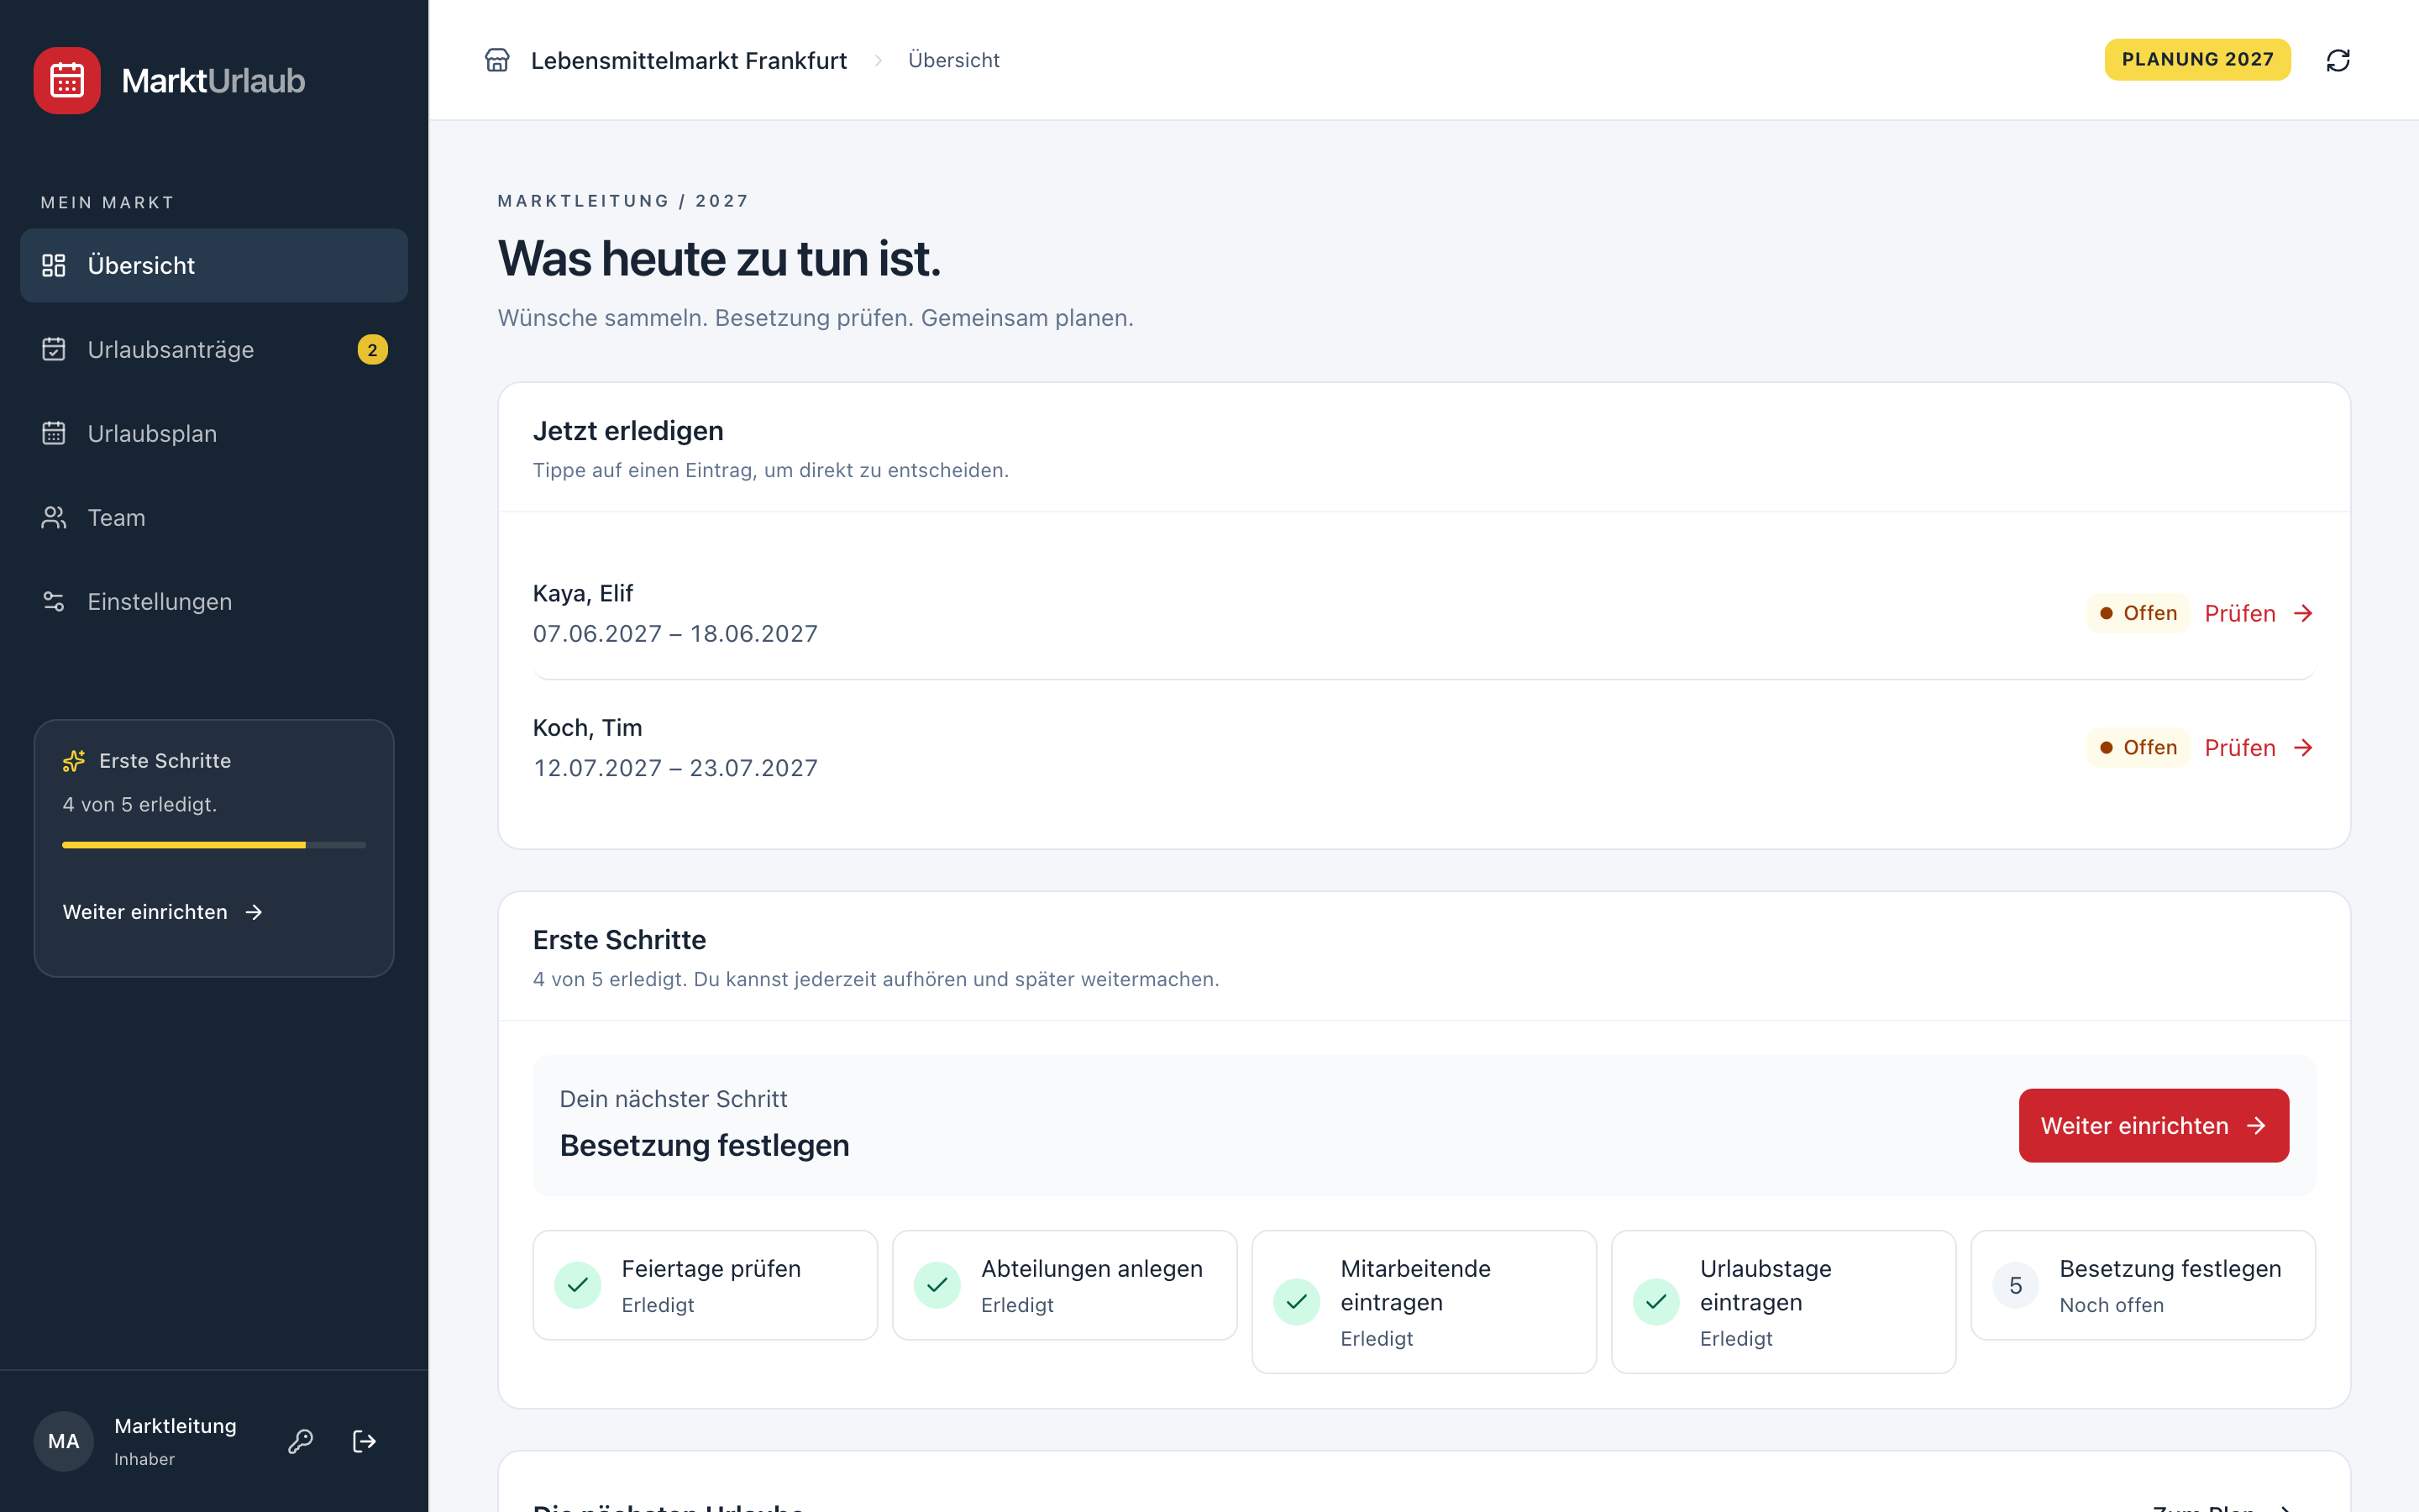Click the Marktleitung user name
This screenshot has height=1512, width=2419.
coord(176,1425)
